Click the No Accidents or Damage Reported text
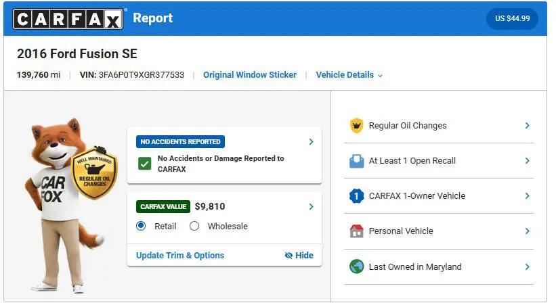This screenshot has width=556, height=305. click(221, 164)
